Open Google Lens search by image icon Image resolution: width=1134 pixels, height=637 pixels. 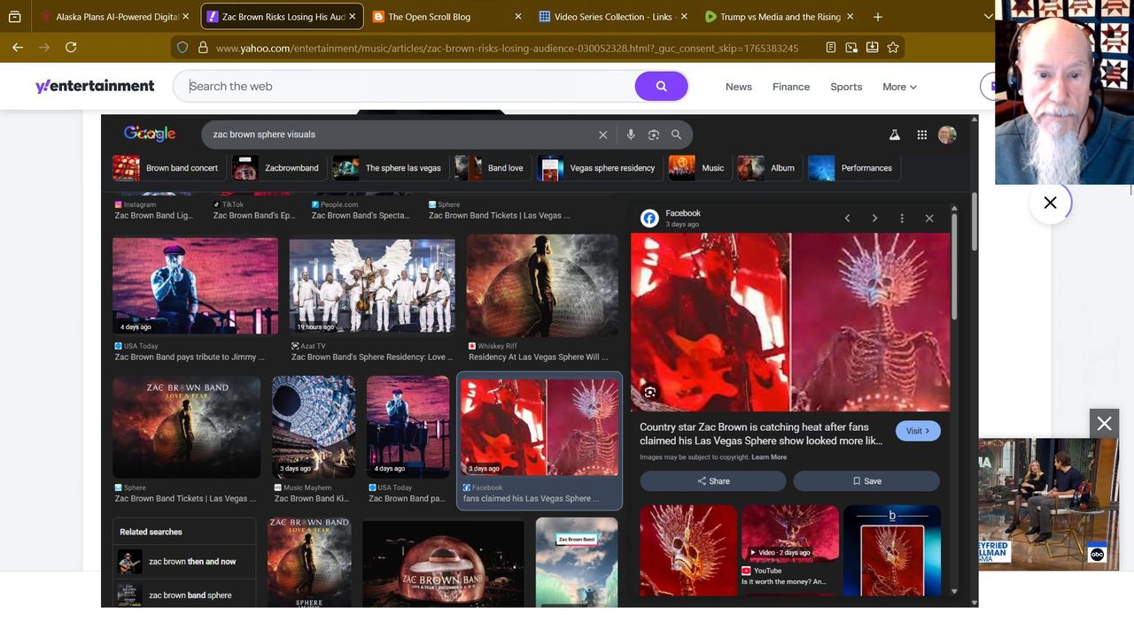point(654,134)
